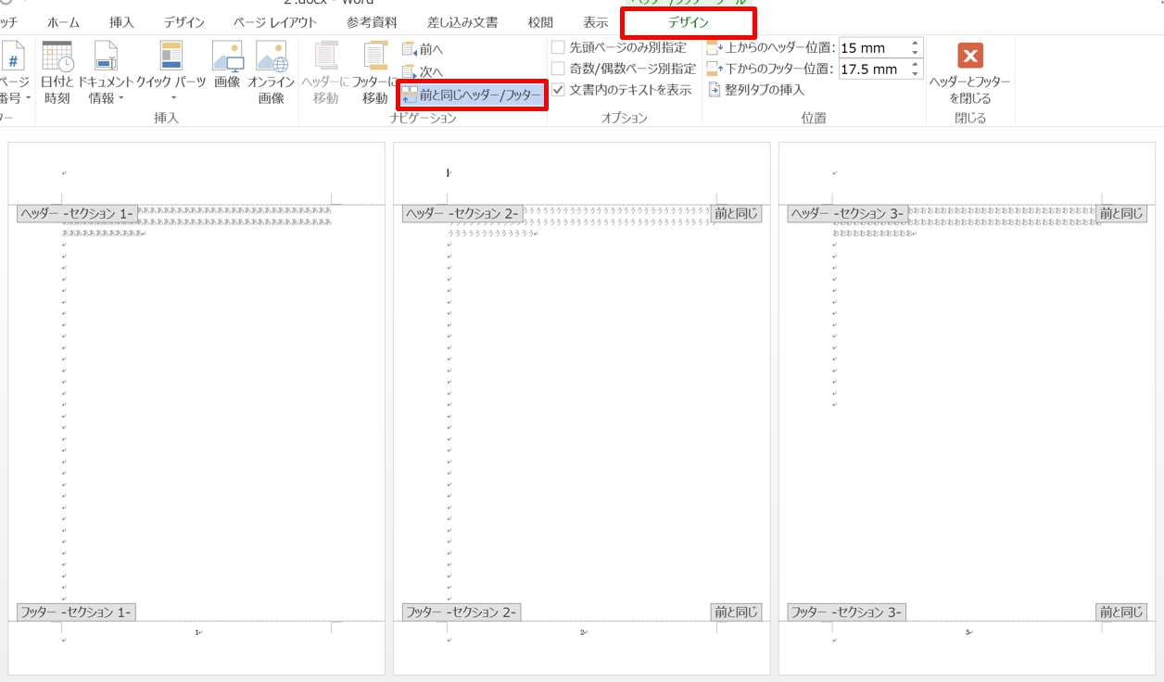
Task: Click the 上からのヘッダー位置 value field
Action: click(873, 48)
